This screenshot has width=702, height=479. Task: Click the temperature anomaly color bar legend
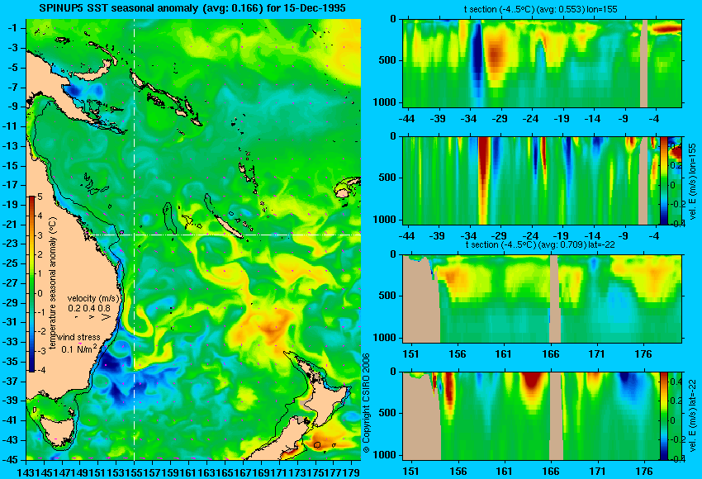(x=31, y=284)
